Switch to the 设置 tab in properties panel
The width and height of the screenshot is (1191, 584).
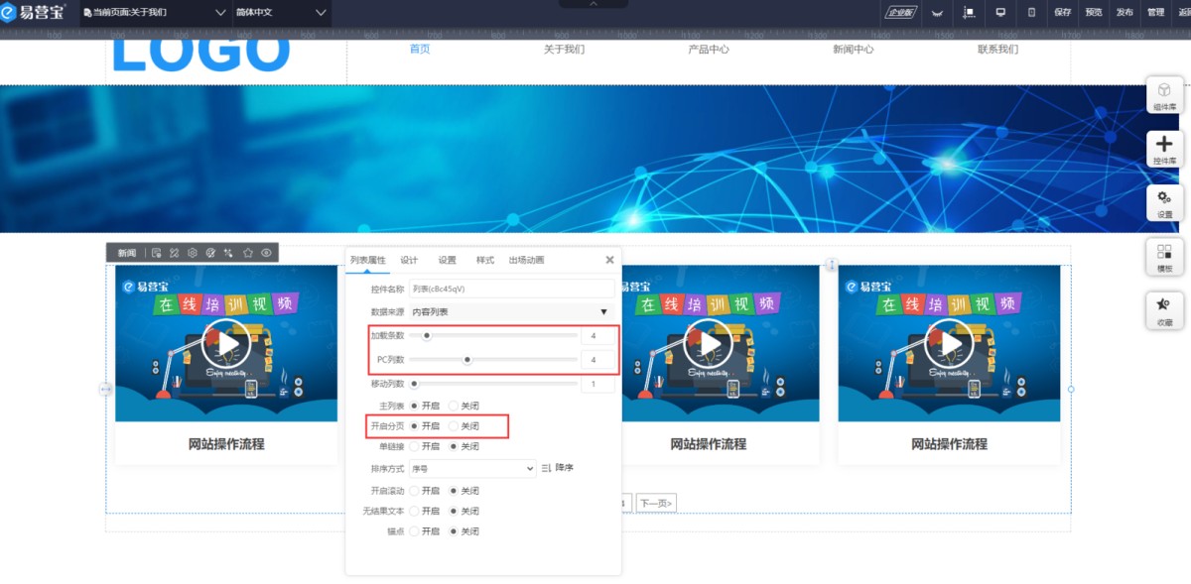click(448, 260)
